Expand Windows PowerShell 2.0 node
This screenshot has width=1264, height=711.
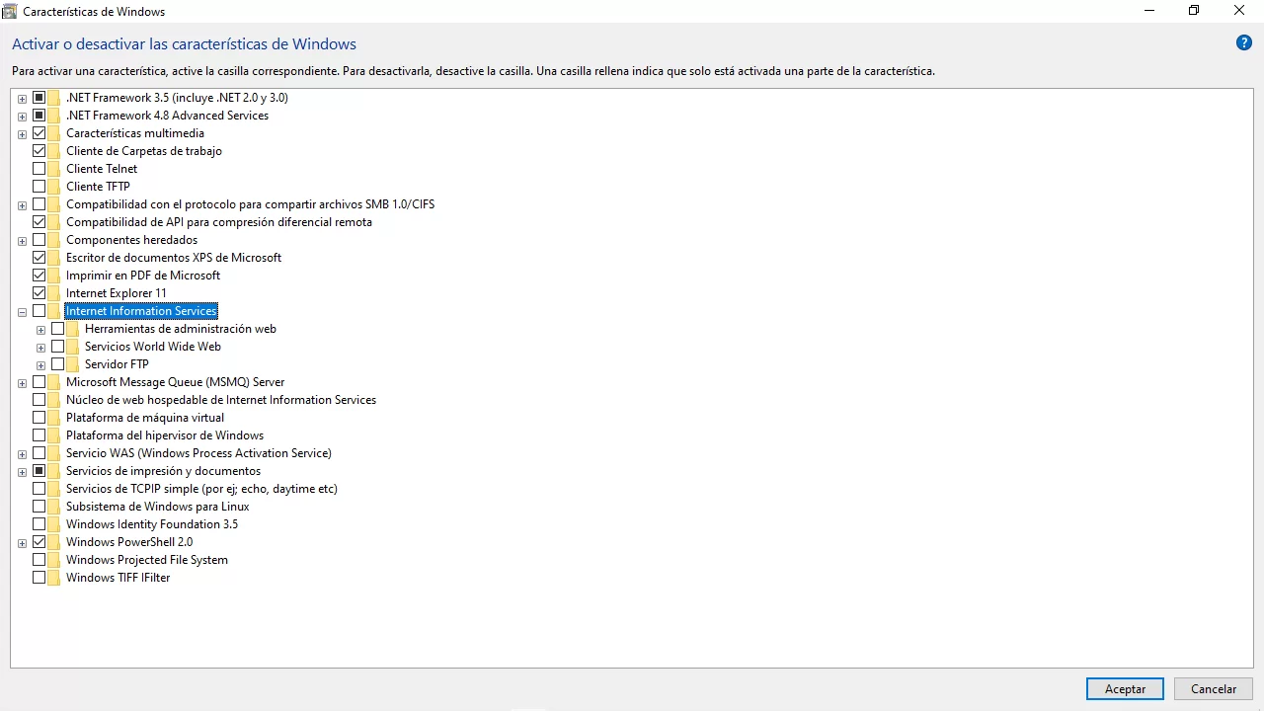[x=22, y=543]
